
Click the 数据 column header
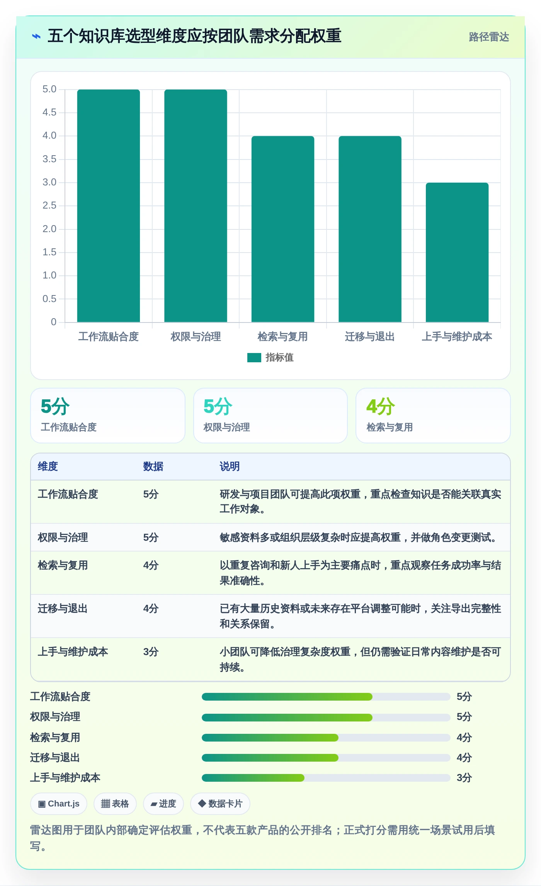coord(153,467)
